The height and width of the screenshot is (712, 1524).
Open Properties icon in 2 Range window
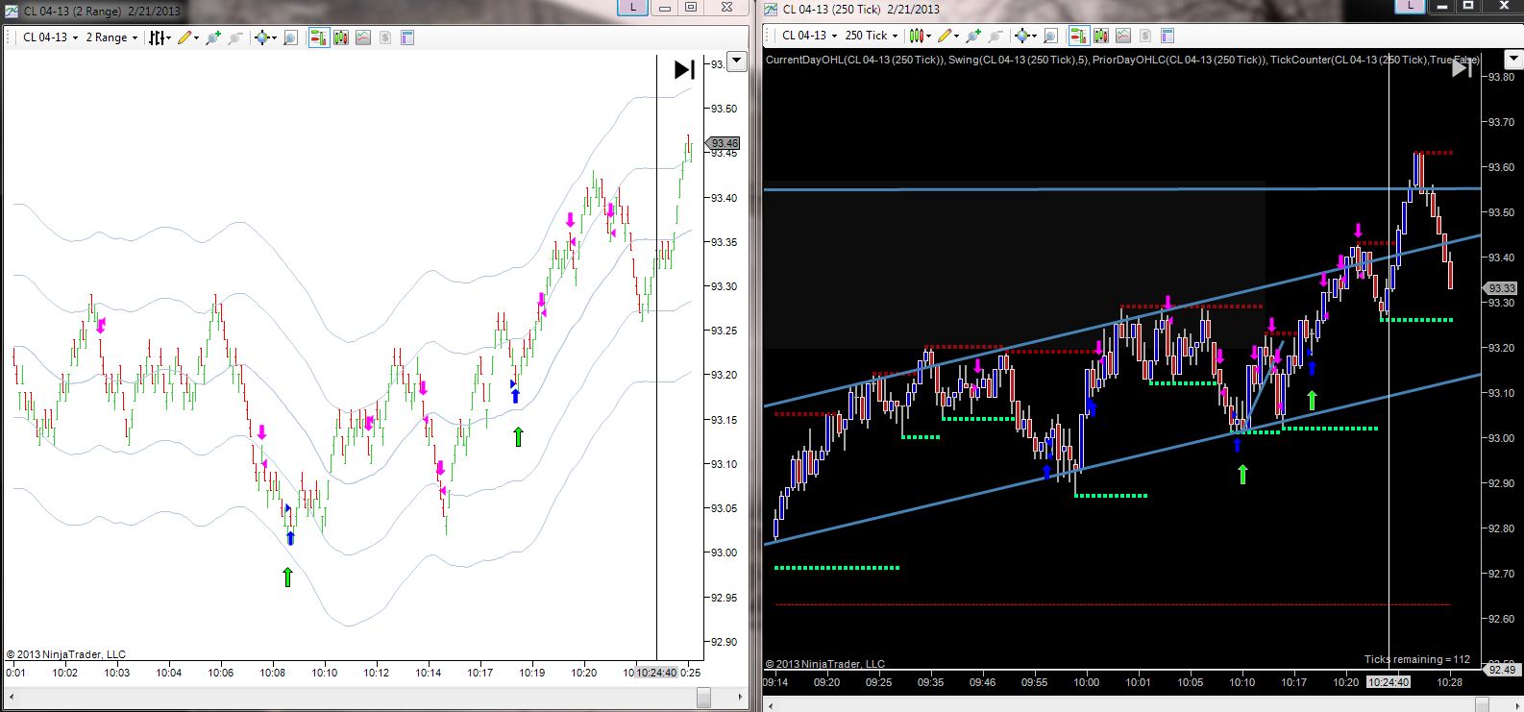[407, 37]
